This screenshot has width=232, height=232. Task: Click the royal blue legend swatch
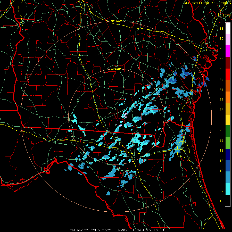pyautogui.click(x=228, y=166)
